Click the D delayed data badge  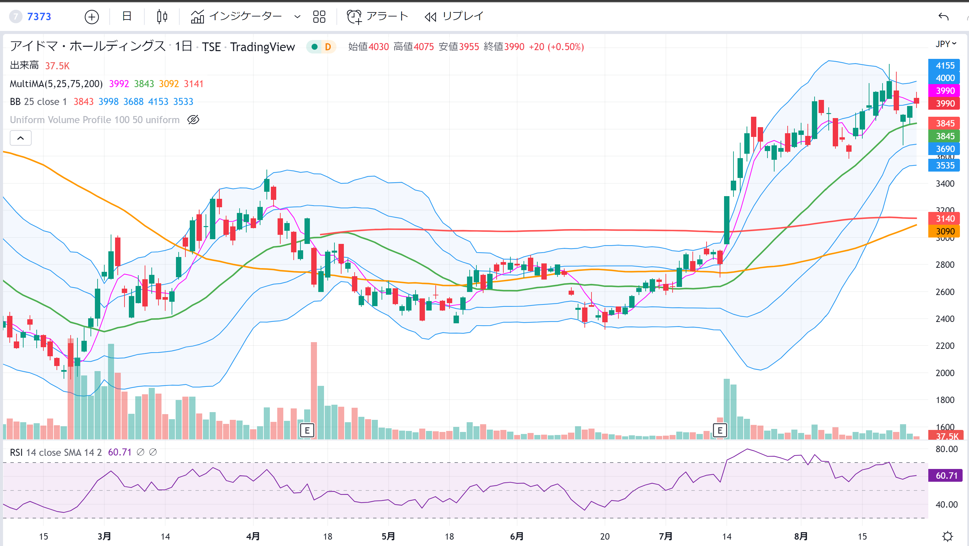(x=328, y=47)
